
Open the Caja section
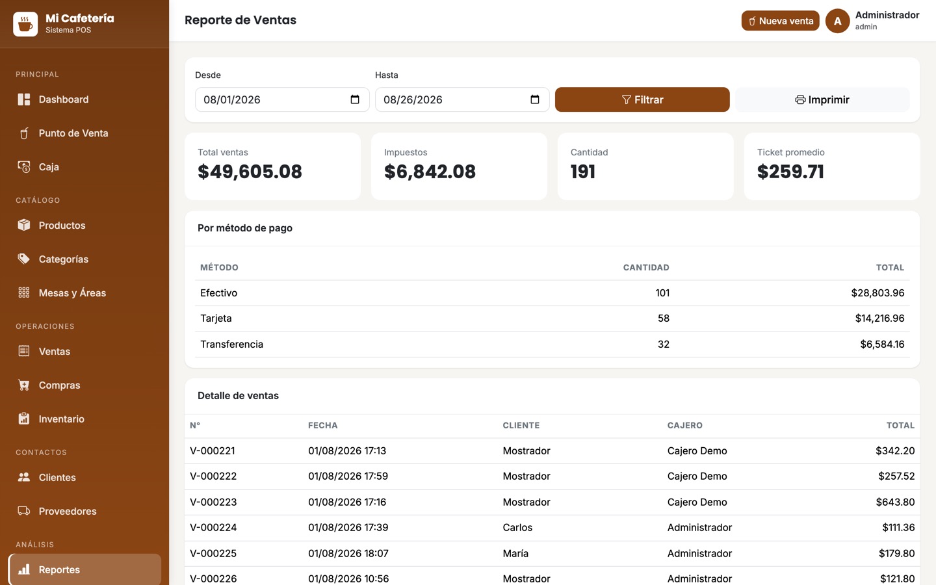pos(84,167)
